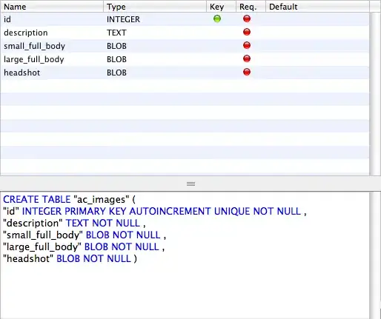Click the "id" INTEGER PRIMARY KEY line

tap(155, 211)
